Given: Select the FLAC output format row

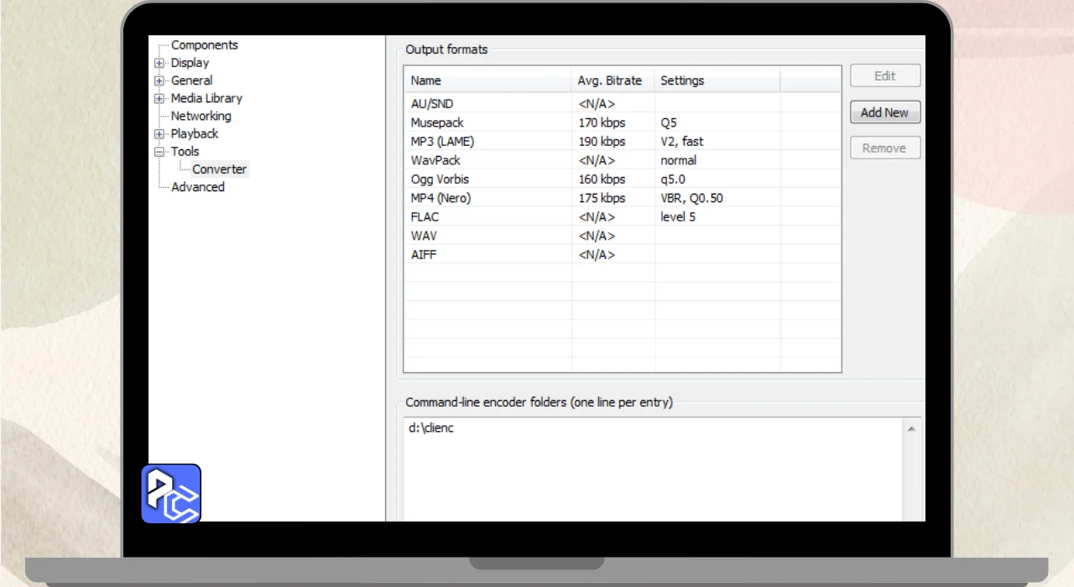Looking at the screenshot, I should (622, 217).
